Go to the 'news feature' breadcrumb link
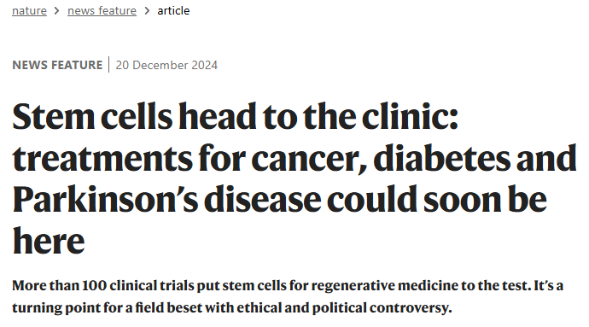This screenshot has height=327, width=589. [x=102, y=10]
